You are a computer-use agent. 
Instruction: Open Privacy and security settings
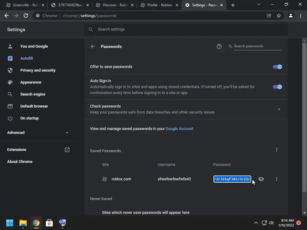click(x=38, y=70)
